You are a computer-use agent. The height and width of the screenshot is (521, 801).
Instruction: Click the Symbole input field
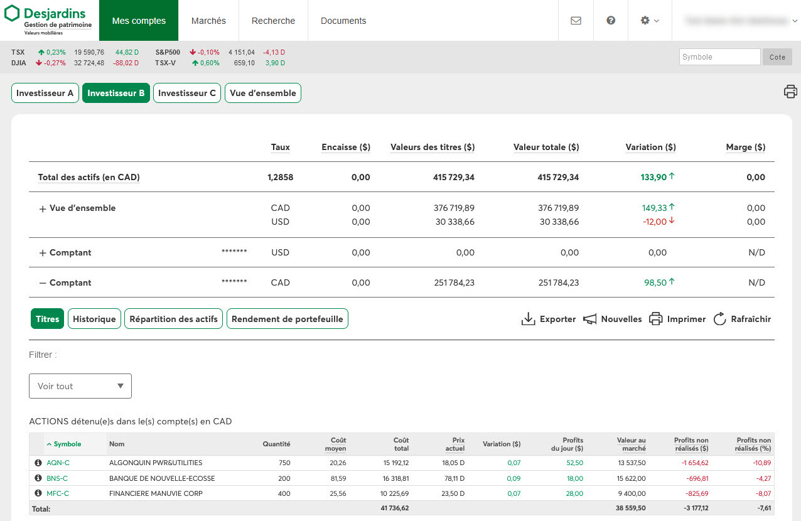(719, 57)
